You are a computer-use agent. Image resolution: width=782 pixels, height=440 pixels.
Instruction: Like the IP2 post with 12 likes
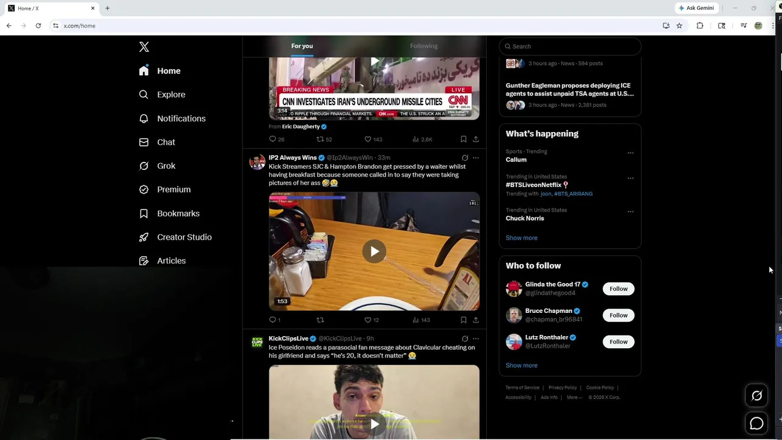point(371,320)
